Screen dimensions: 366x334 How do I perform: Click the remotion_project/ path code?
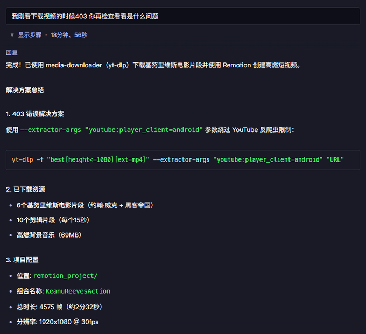coord(65,276)
